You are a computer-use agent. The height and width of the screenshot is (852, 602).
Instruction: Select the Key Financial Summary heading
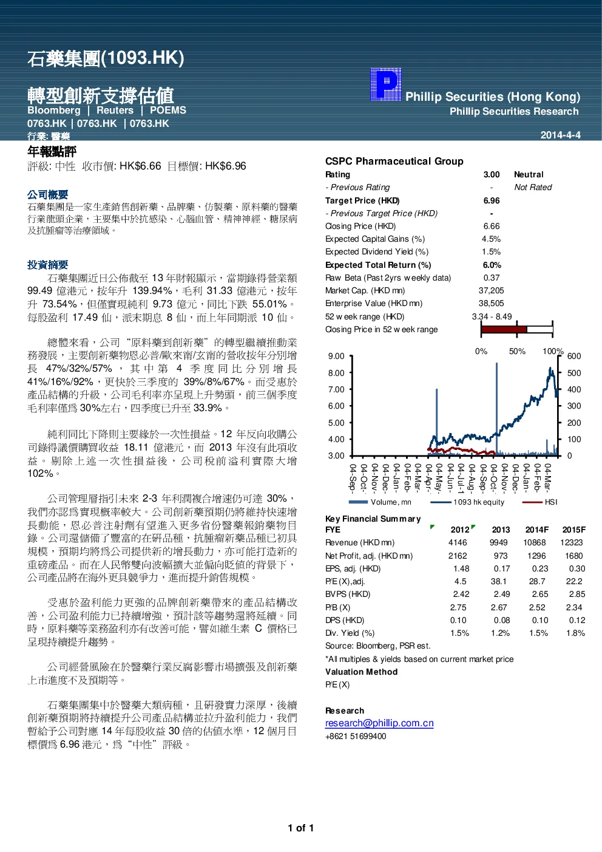tap(373, 519)
